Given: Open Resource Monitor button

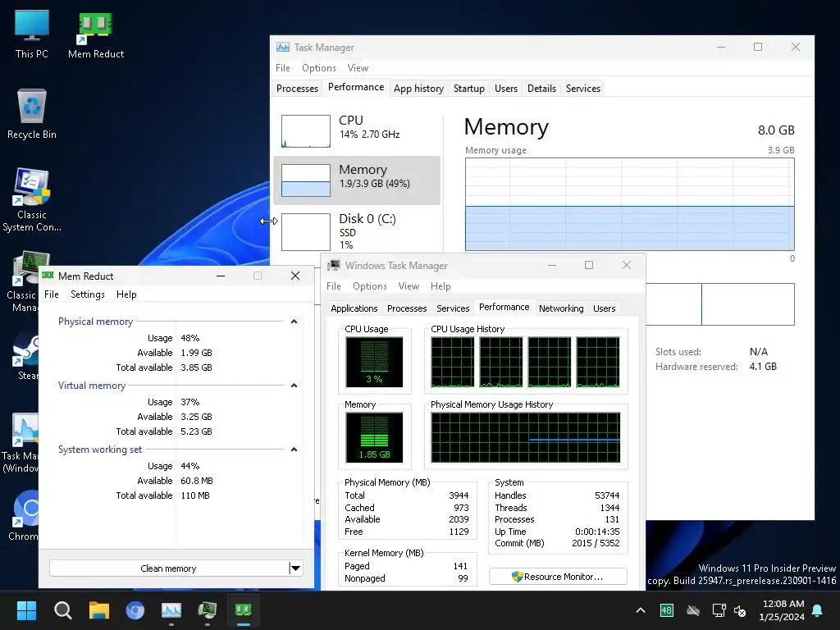Looking at the screenshot, I should pos(558,577).
